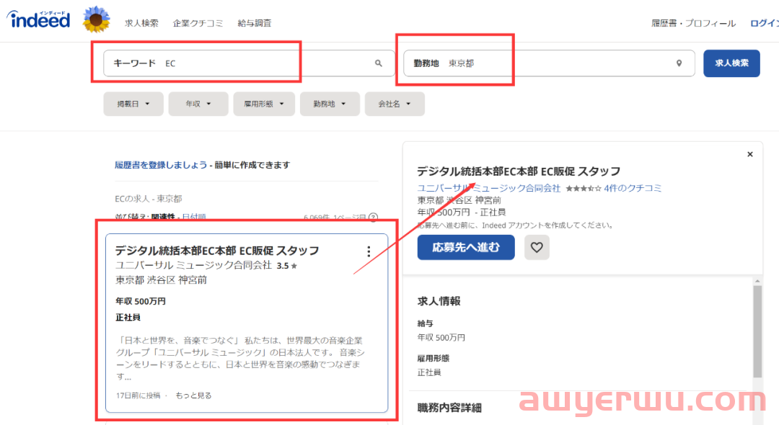Open 履歴書・プロフィール link
Image resolution: width=779 pixels, height=425 pixels.
(693, 23)
